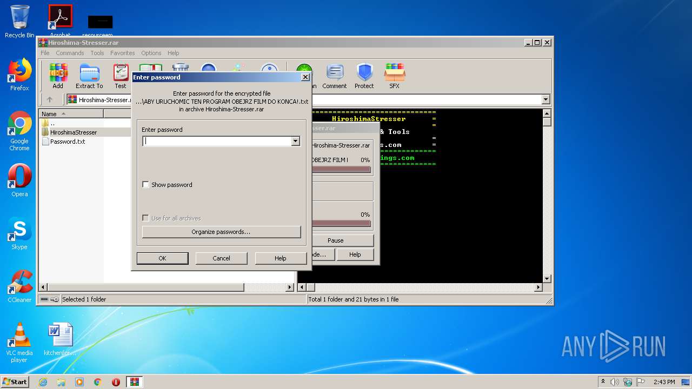Click the key icon in WinRAR status bar
The image size is (692, 389).
point(55,299)
